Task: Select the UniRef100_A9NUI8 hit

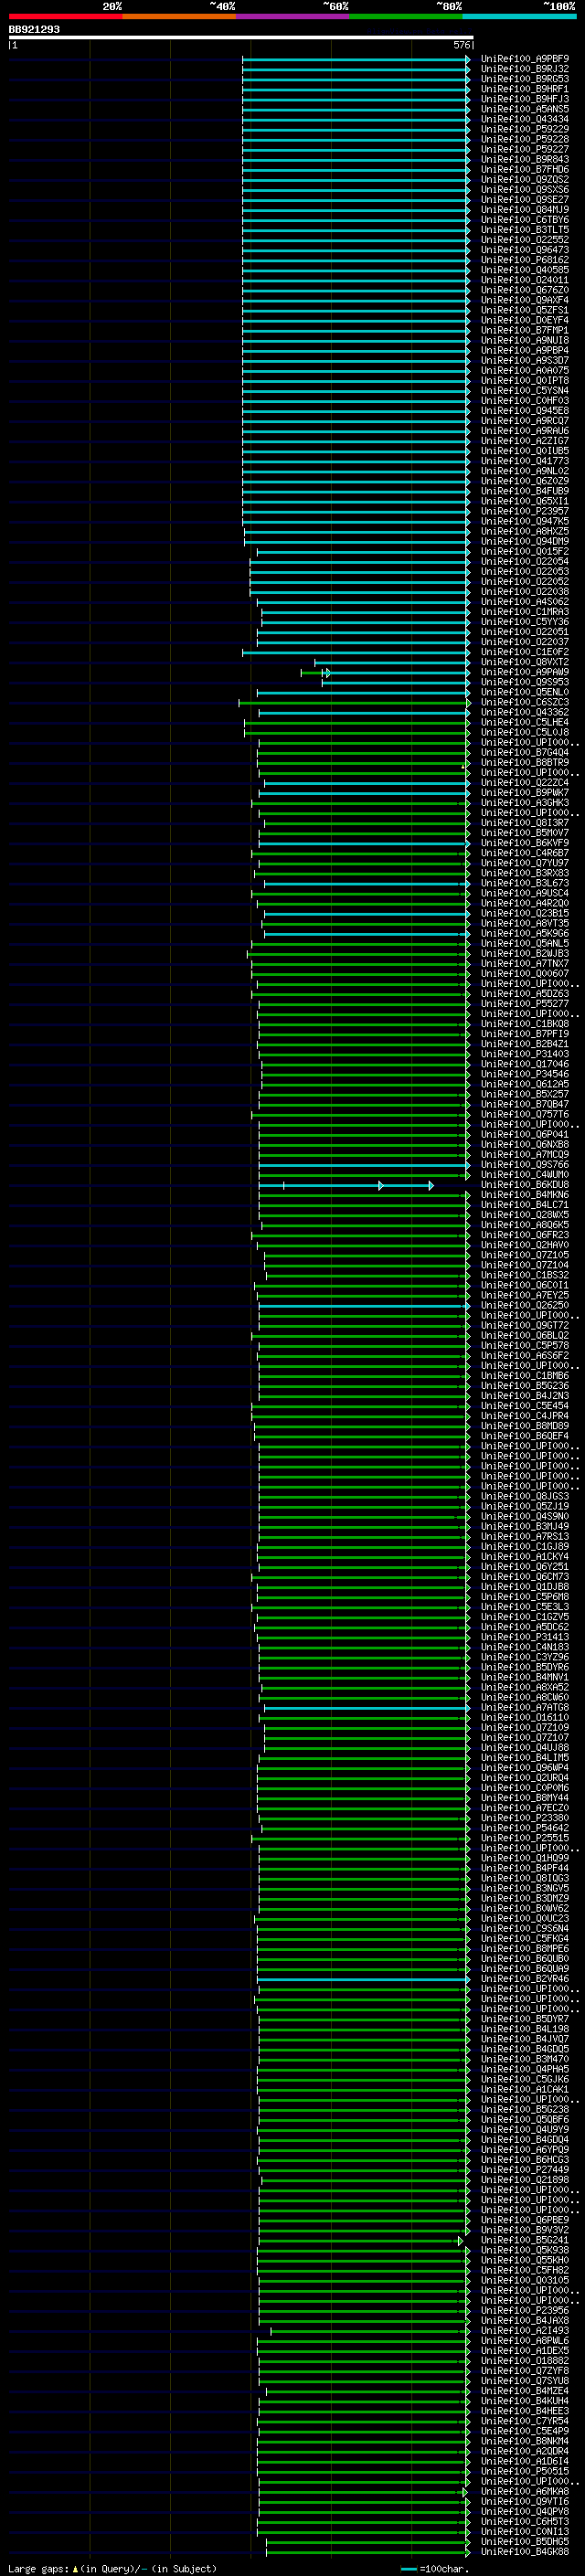Action: 525,340
